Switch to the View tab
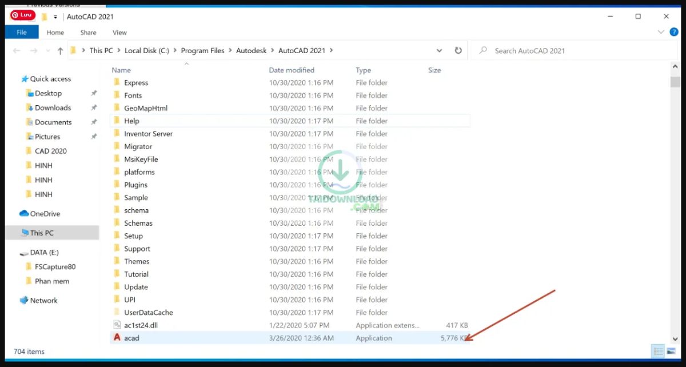The width and height of the screenshot is (686, 367). (119, 32)
